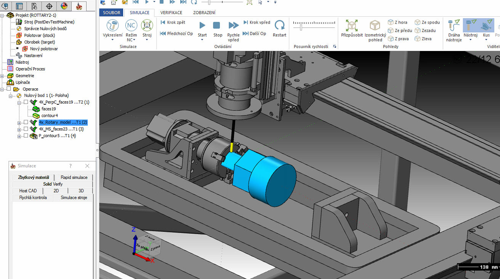Click the Dráha nástroje visibility icon
Screen dimensions: 500x279
[454, 26]
